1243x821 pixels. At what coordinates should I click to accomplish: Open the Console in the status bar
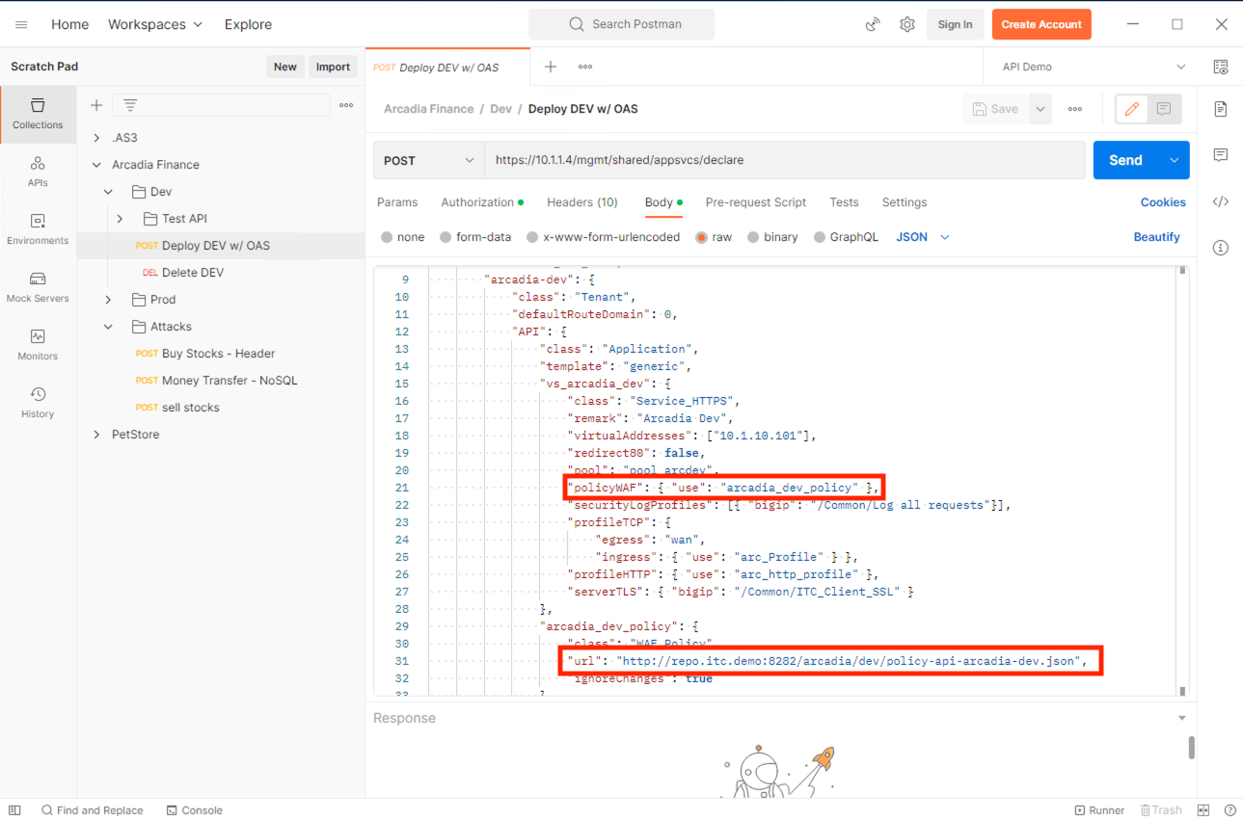pos(194,810)
